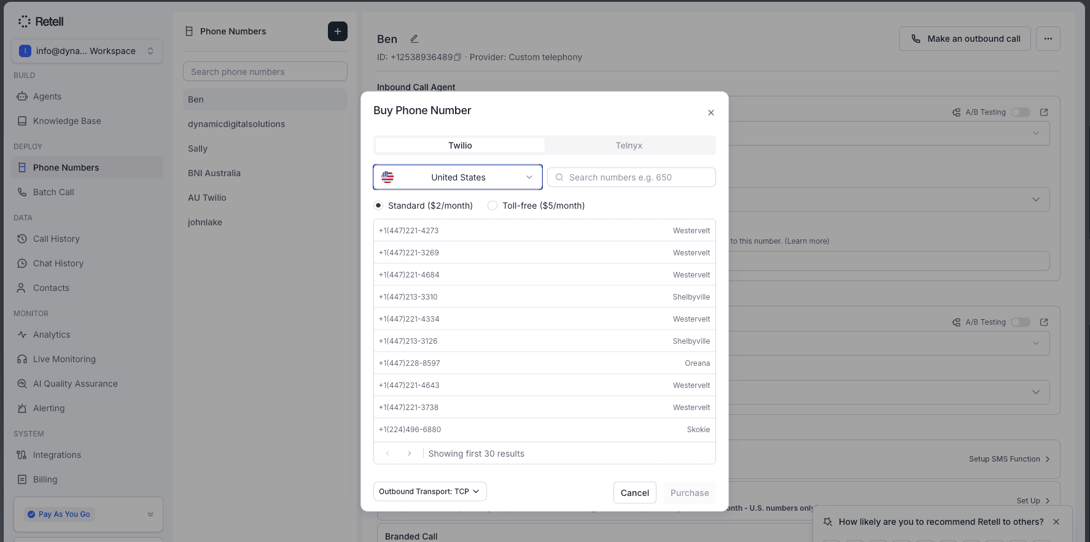Click the Call History clock icon
Viewport: 1090px width, 542px height.
[x=22, y=239]
